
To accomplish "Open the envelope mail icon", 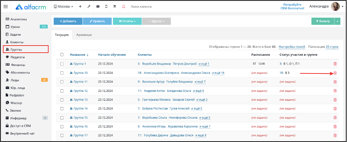I will tap(97, 7).
